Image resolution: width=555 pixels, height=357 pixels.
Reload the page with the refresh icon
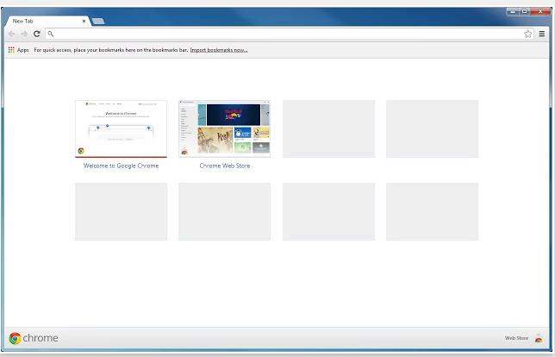pos(36,34)
